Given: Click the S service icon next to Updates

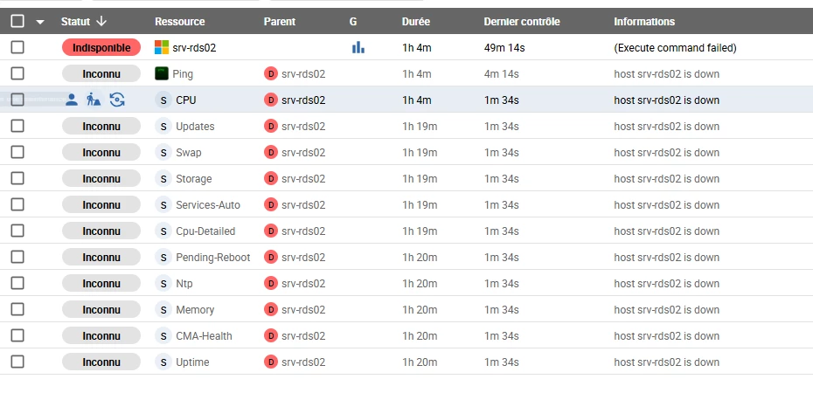Looking at the screenshot, I should pos(162,126).
